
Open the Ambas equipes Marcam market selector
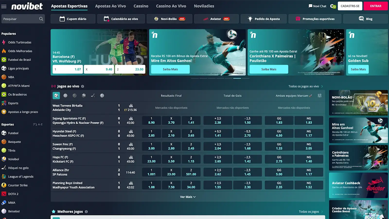tap(294, 95)
